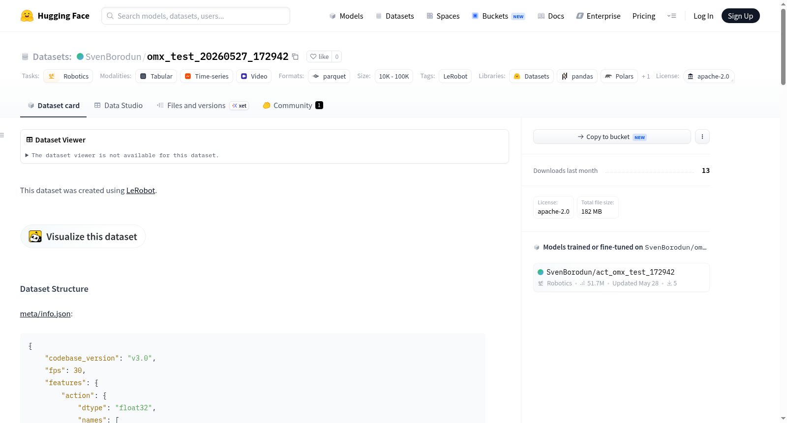Image resolution: width=787 pixels, height=423 pixels.
Task: Click the Dataset Structure heading
Action: [54, 289]
